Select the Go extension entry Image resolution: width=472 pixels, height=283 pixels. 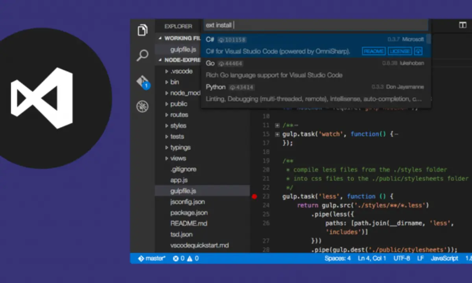(315, 69)
